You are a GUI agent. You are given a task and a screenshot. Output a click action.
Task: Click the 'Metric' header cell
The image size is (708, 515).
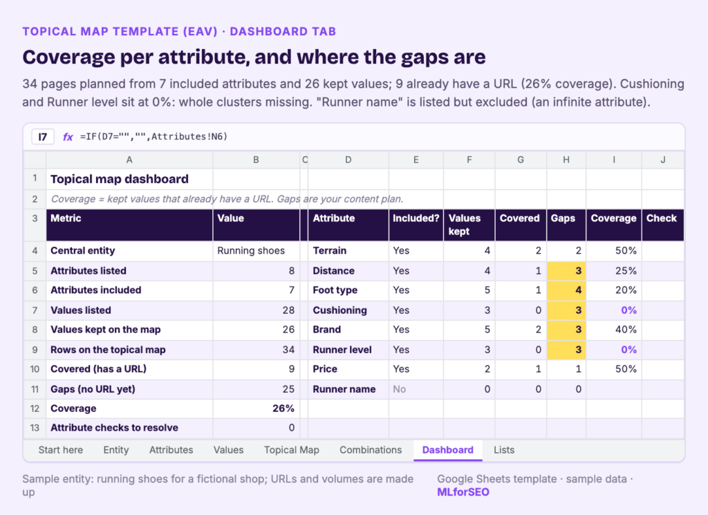coord(129,225)
